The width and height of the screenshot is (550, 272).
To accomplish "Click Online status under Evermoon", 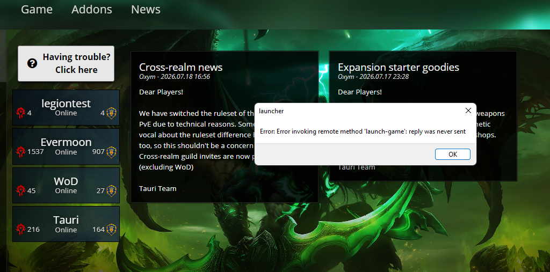I will (66, 152).
